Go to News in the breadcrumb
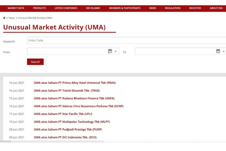The height and width of the screenshot is (151, 226). click(x=12, y=18)
